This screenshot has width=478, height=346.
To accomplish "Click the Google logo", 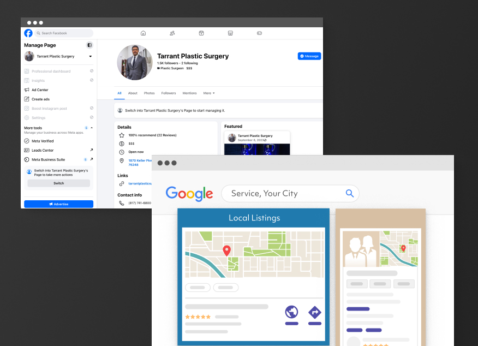I will tap(189, 194).
